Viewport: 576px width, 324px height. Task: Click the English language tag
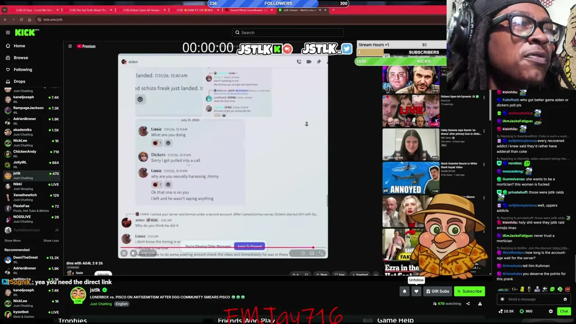[121, 304]
